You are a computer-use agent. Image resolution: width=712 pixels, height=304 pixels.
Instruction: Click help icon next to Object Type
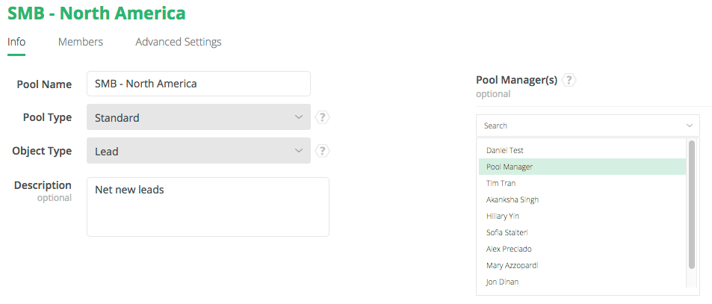tap(322, 151)
